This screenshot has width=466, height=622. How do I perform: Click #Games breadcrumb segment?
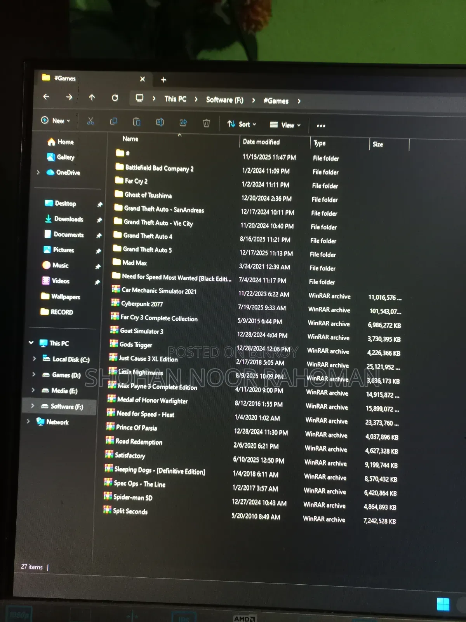(276, 101)
